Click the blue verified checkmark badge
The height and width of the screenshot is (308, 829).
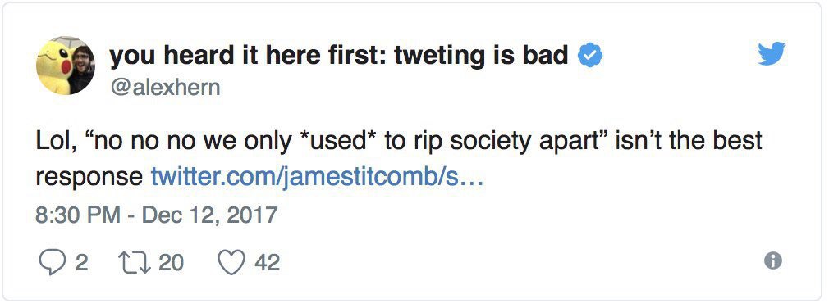pyautogui.click(x=590, y=56)
